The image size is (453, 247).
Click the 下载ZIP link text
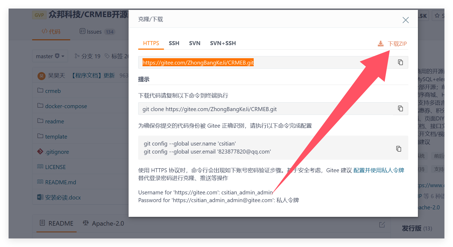coord(397,44)
